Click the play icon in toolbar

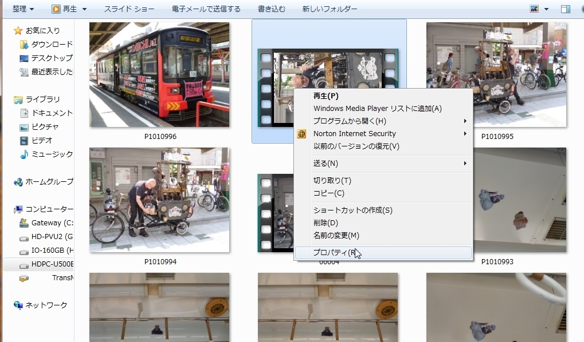[x=56, y=9]
